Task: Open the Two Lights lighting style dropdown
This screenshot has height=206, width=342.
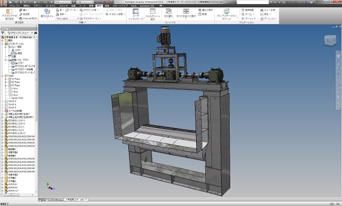Action: click(67, 19)
